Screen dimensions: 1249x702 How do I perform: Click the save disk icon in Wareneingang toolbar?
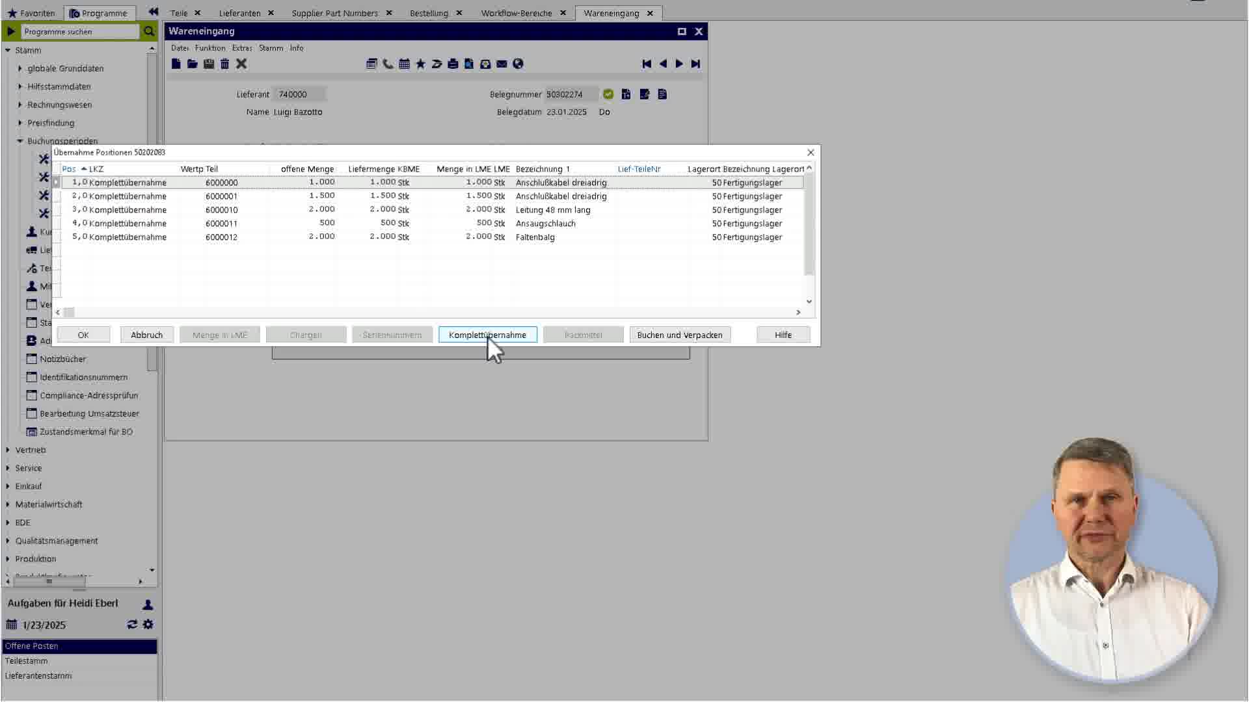[209, 64]
